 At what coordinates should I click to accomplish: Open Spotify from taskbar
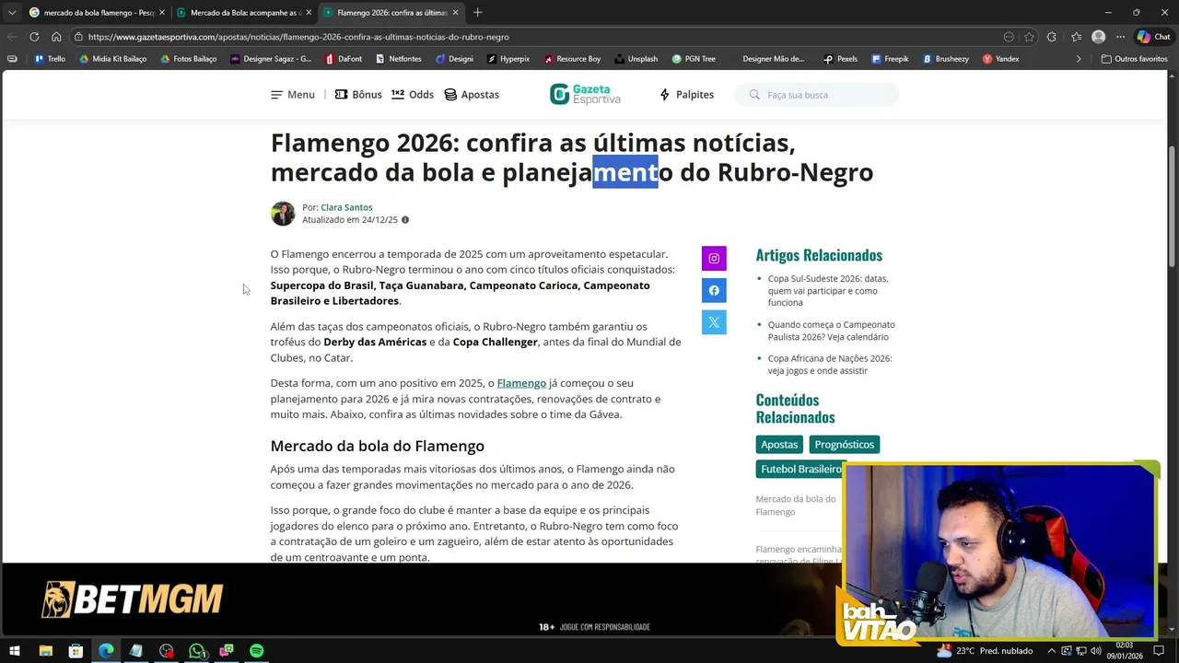pos(257,651)
